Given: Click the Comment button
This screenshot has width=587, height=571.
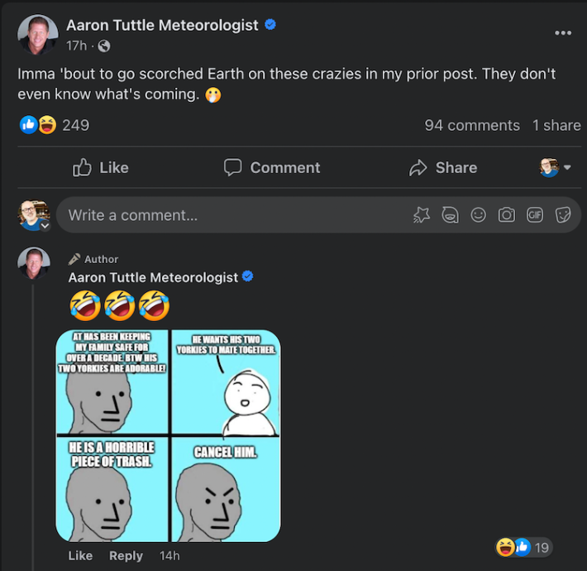Looking at the screenshot, I should pos(272,168).
